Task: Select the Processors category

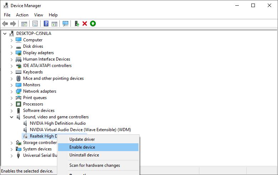Action: point(33,104)
